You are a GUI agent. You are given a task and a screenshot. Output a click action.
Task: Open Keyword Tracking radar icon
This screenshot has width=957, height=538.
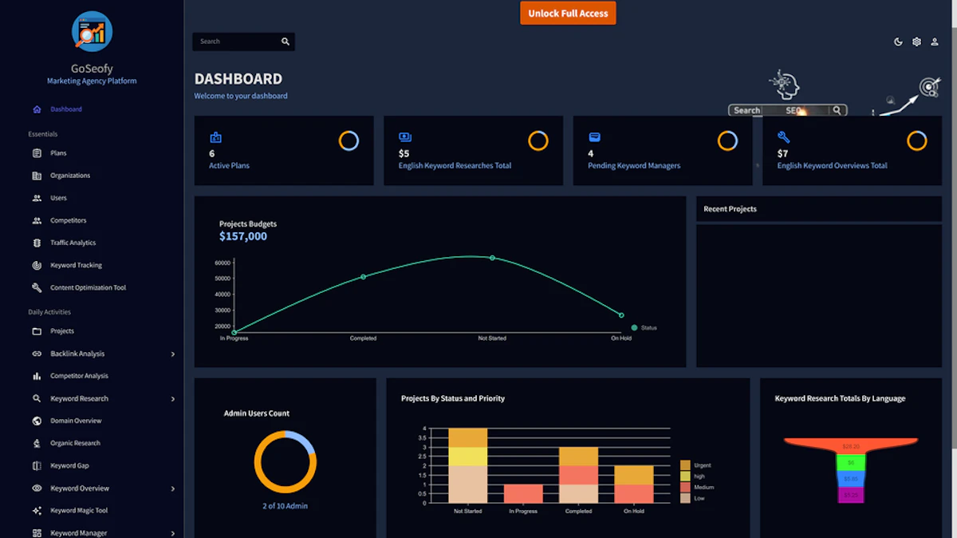(37, 265)
